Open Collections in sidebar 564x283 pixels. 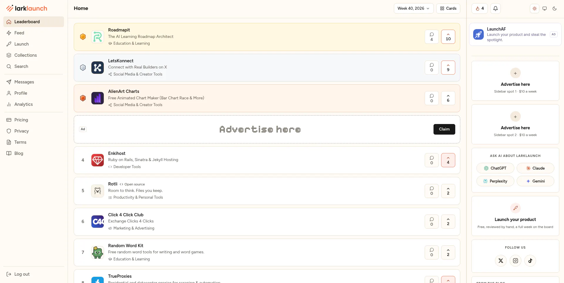pos(34,55)
